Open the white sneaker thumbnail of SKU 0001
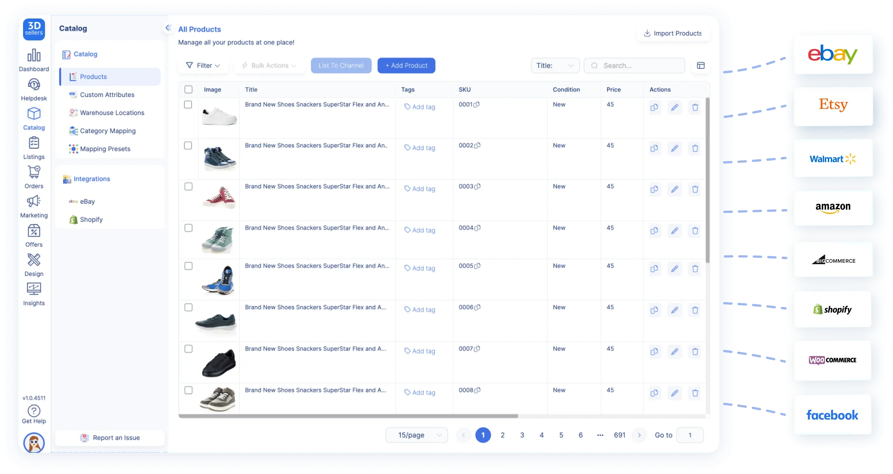The height and width of the screenshot is (474, 893). coord(219,116)
